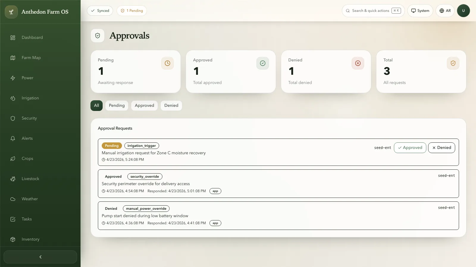476x267 pixels.
Task: Open the AR language selector
Action: [x=445, y=11]
